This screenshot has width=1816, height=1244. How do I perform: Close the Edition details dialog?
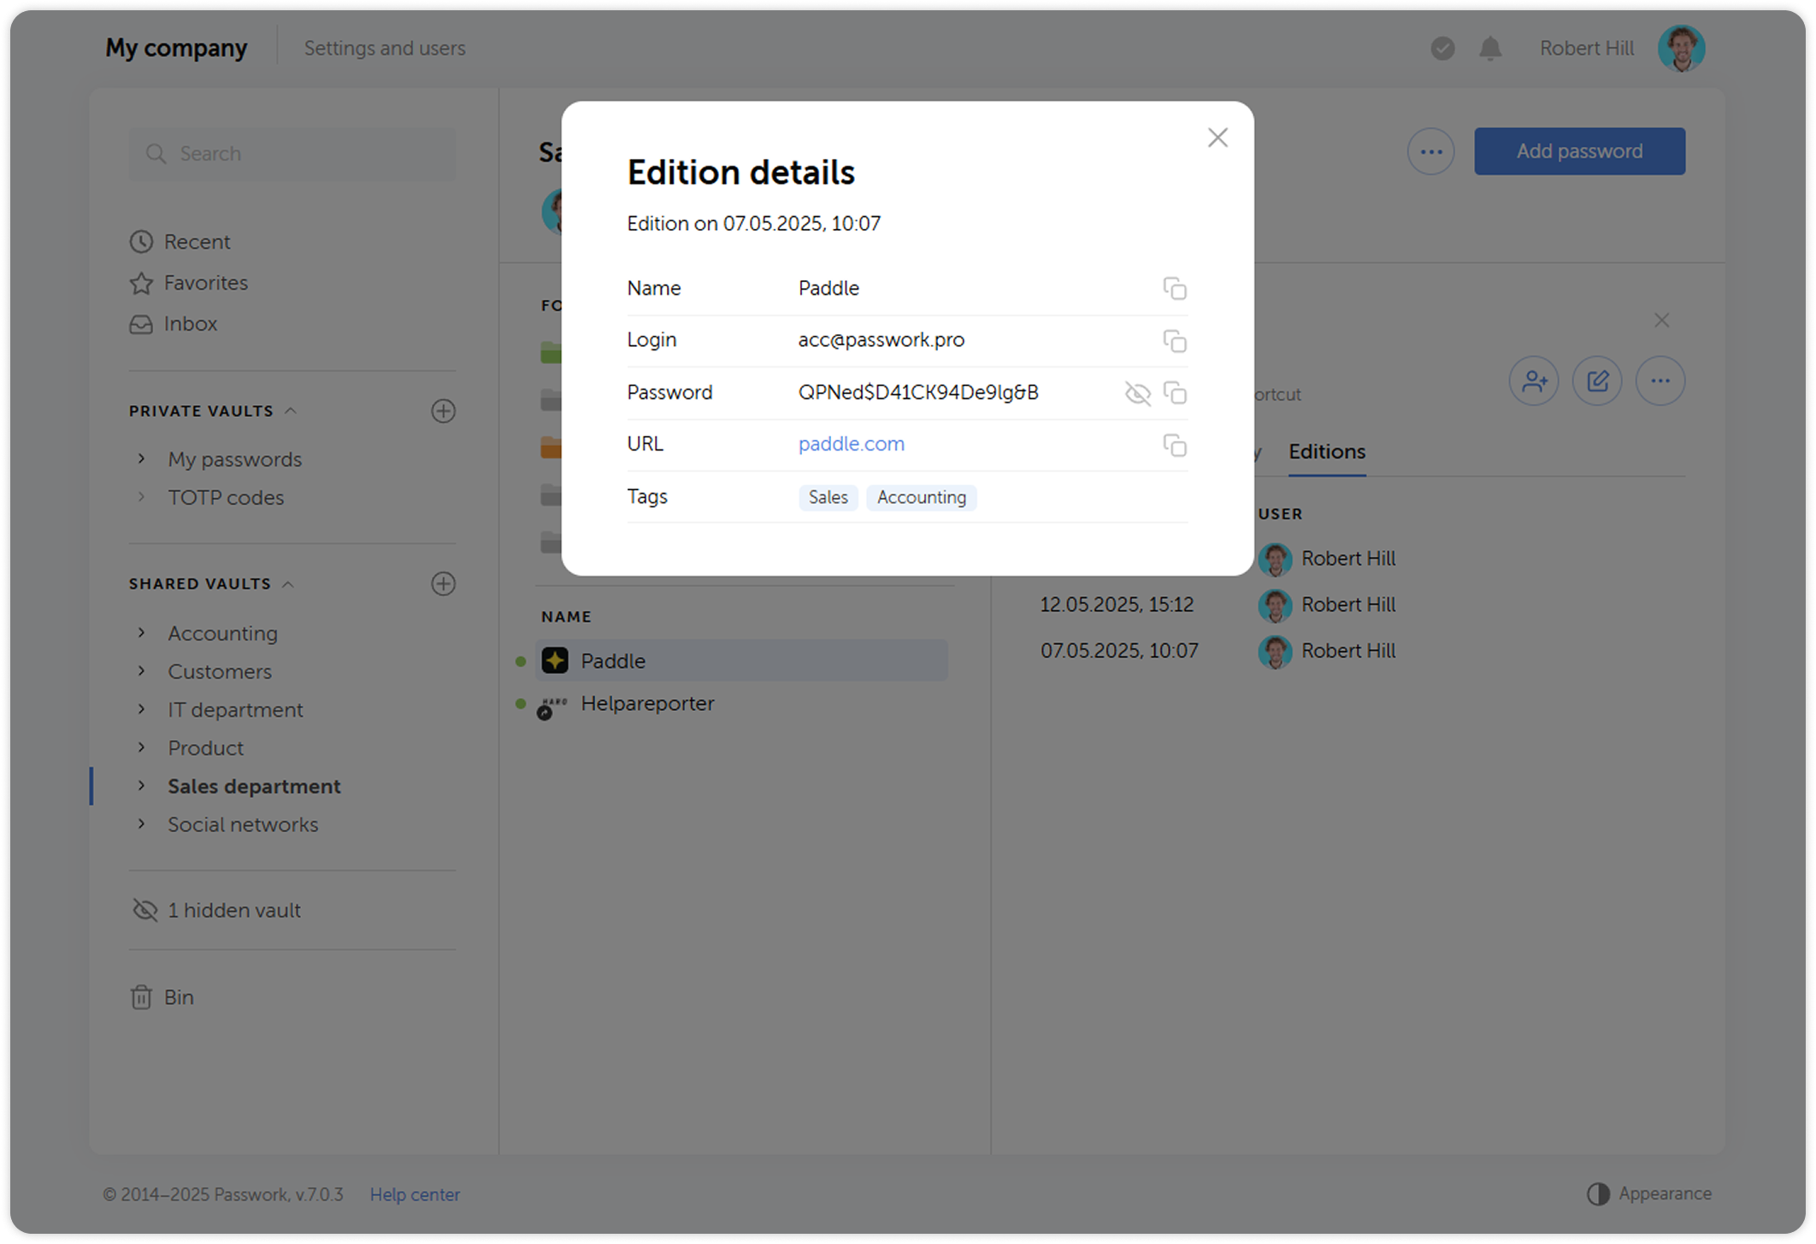[1218, 138]
